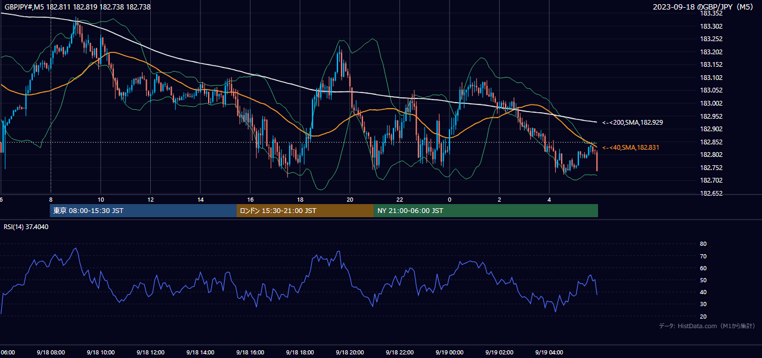Screen dimensions: 762x358
Task: Click the hour 10 label under price chart
Action: point(101,199)
